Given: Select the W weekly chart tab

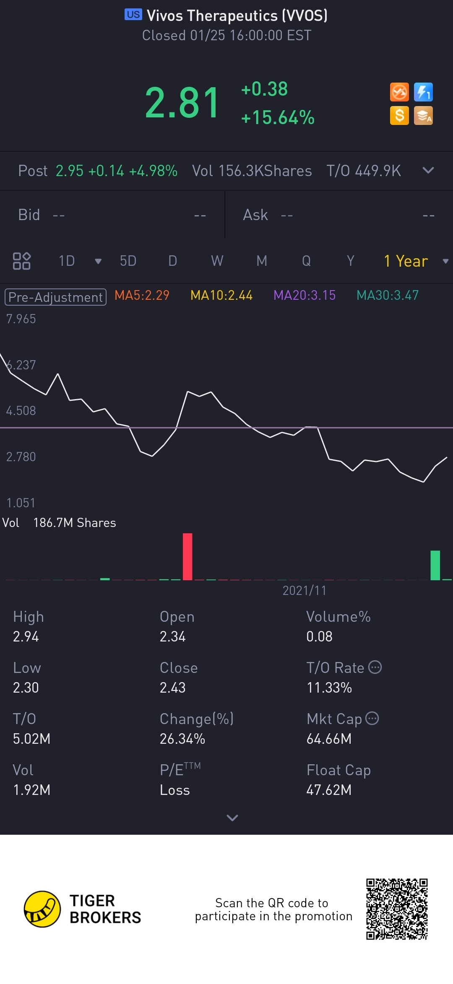Looking at the screenshot, I should point(217,261).
